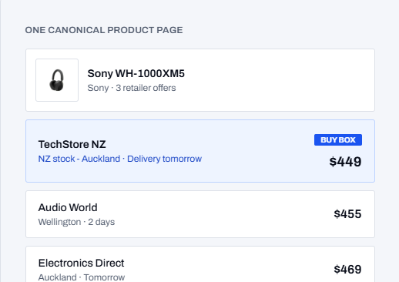Click the Sony headphones product thumbnail
399x282 pixels.
pyautogui.click(x=57, y=80)
